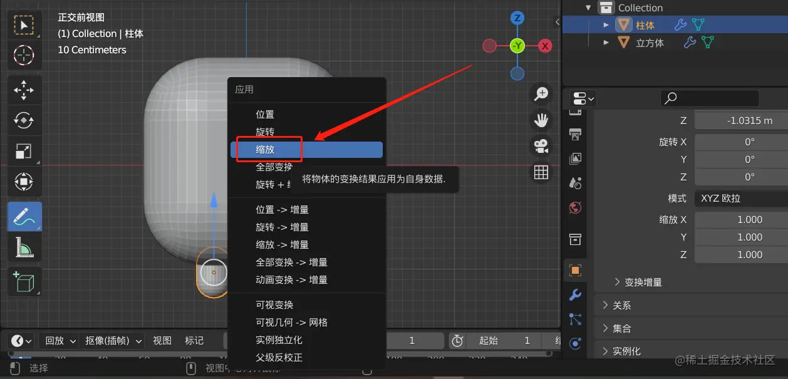Select 柱体 object in the outliner
This screenshot has height=379, width=788.
645,25
